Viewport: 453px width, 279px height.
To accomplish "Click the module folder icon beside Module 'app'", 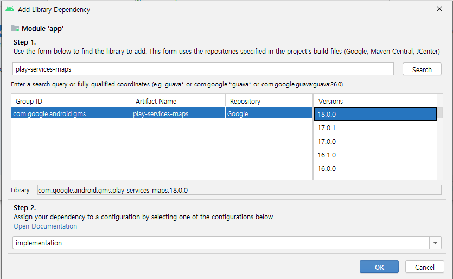I will (15, 28).
